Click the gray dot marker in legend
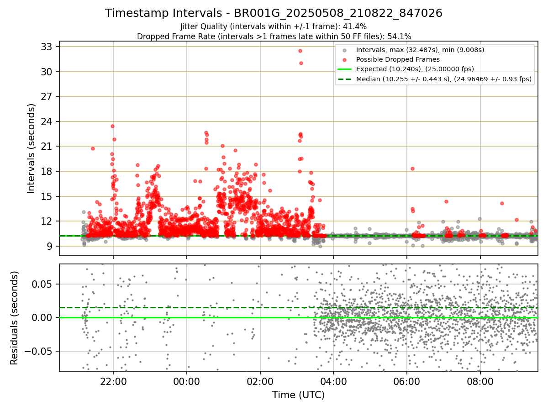548x411 pixels. click(x=345, y=50)
